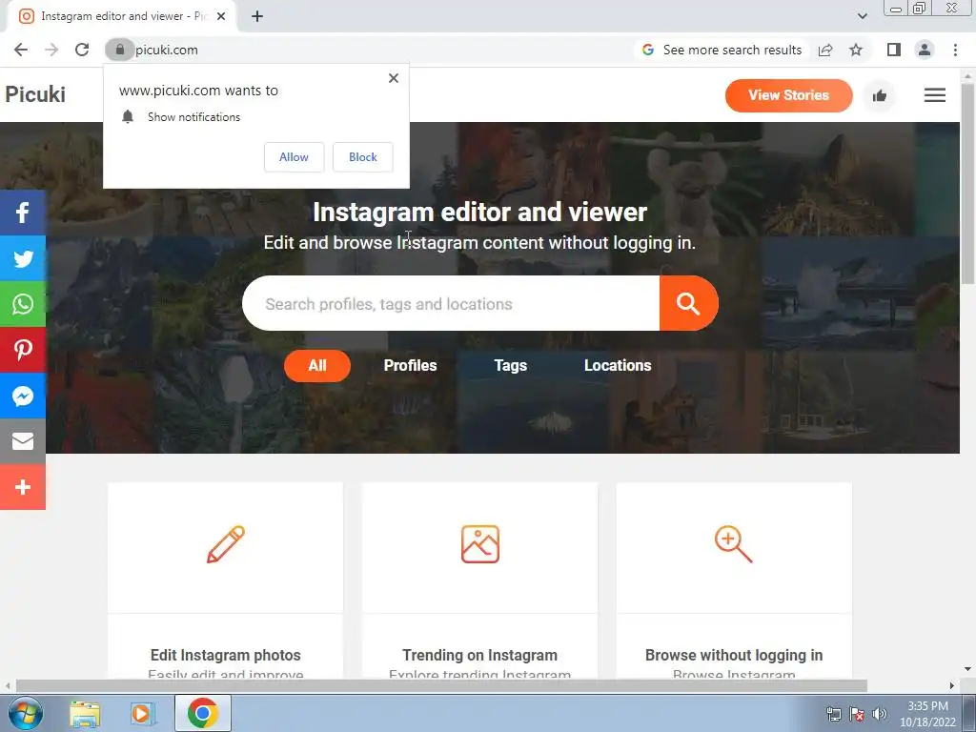The width and height of the screenshot is (976, 732).
Task: Allow notifications from picuki.com
Action: coord(294,157)
